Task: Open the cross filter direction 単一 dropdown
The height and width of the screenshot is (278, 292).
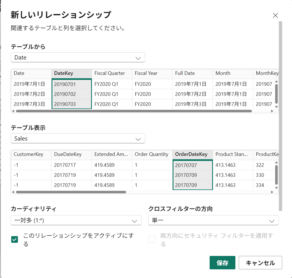Action: coord(214,220)
